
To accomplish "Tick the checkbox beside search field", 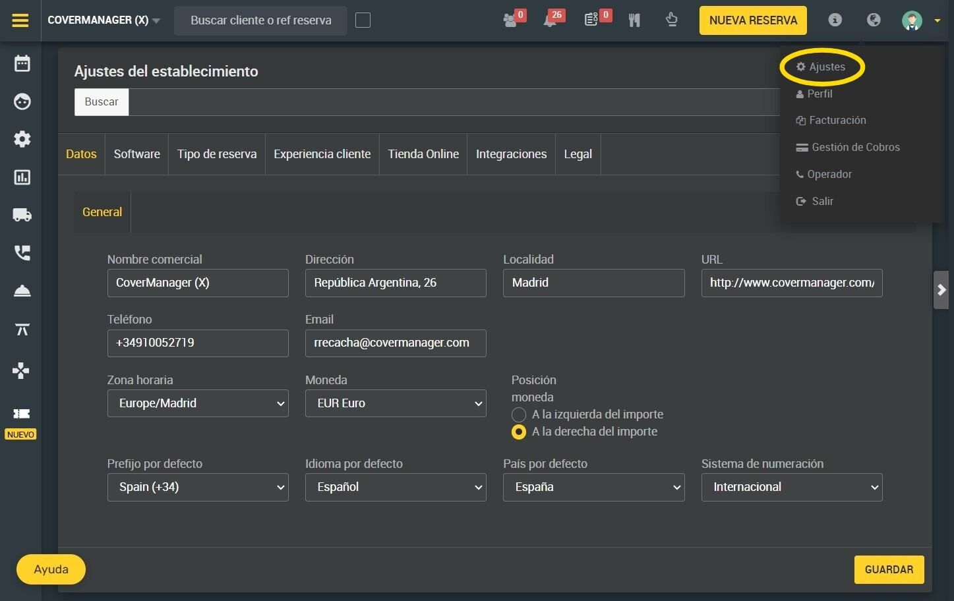I will coord(363,20).
